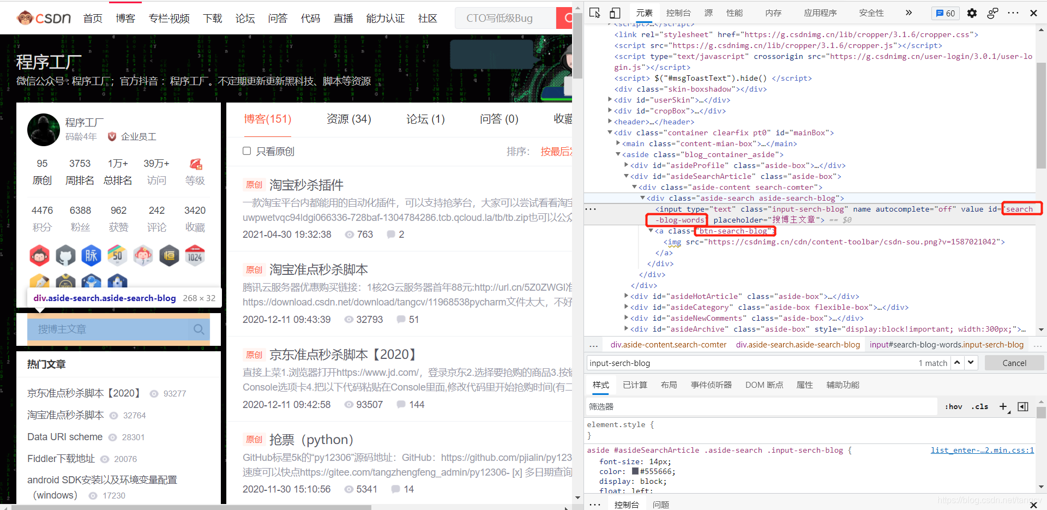Click the blue 脉 badge icon

(x=92, y=255)
